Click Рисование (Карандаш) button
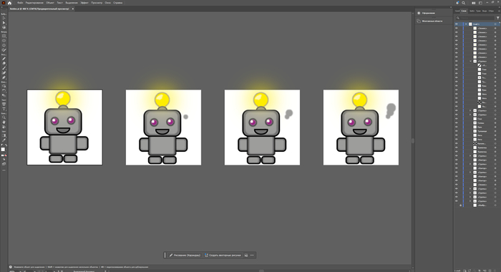 [x=185, y=255]
